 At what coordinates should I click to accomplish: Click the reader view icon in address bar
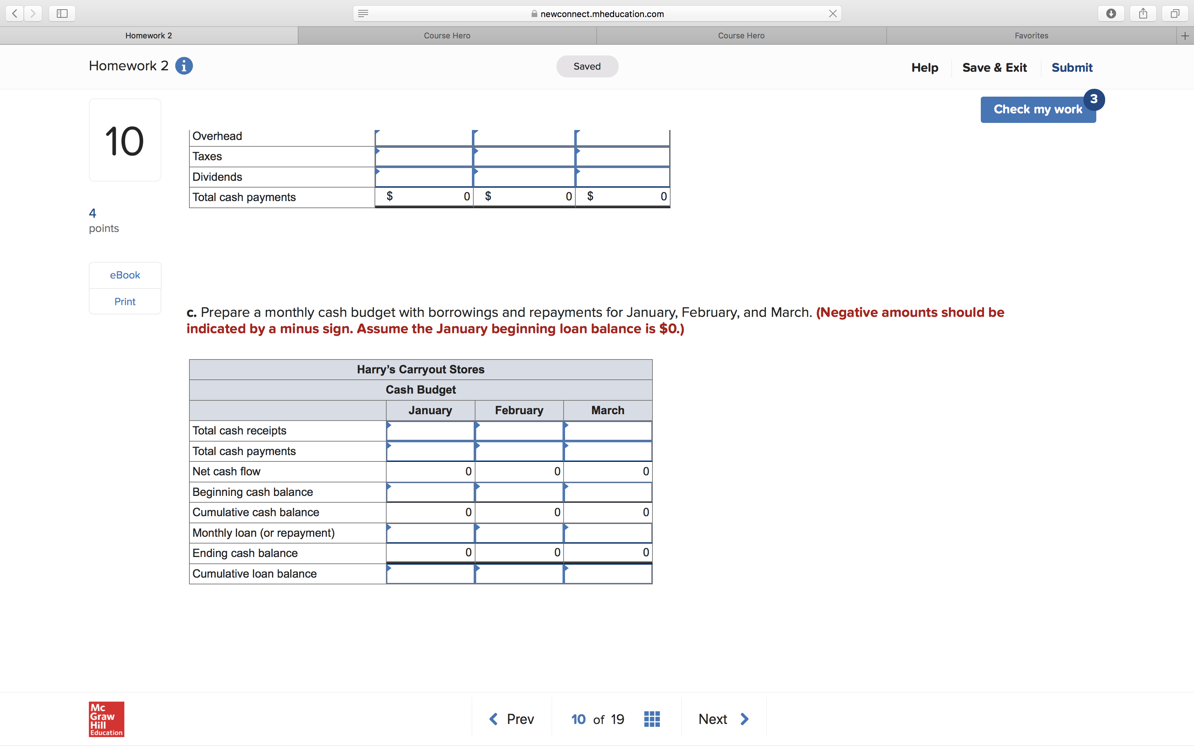pos(363,13)
